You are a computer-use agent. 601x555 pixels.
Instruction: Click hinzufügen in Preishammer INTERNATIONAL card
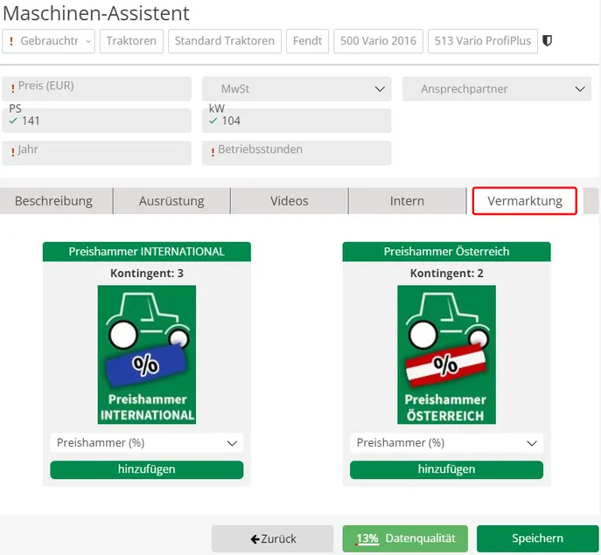[x=147, y=469]
